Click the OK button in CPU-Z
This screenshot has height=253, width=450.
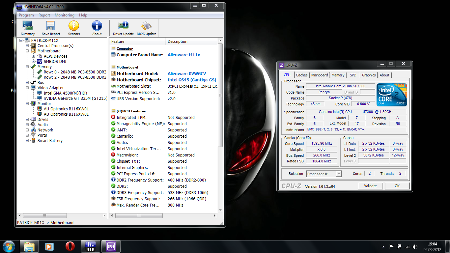pos(397,186)
